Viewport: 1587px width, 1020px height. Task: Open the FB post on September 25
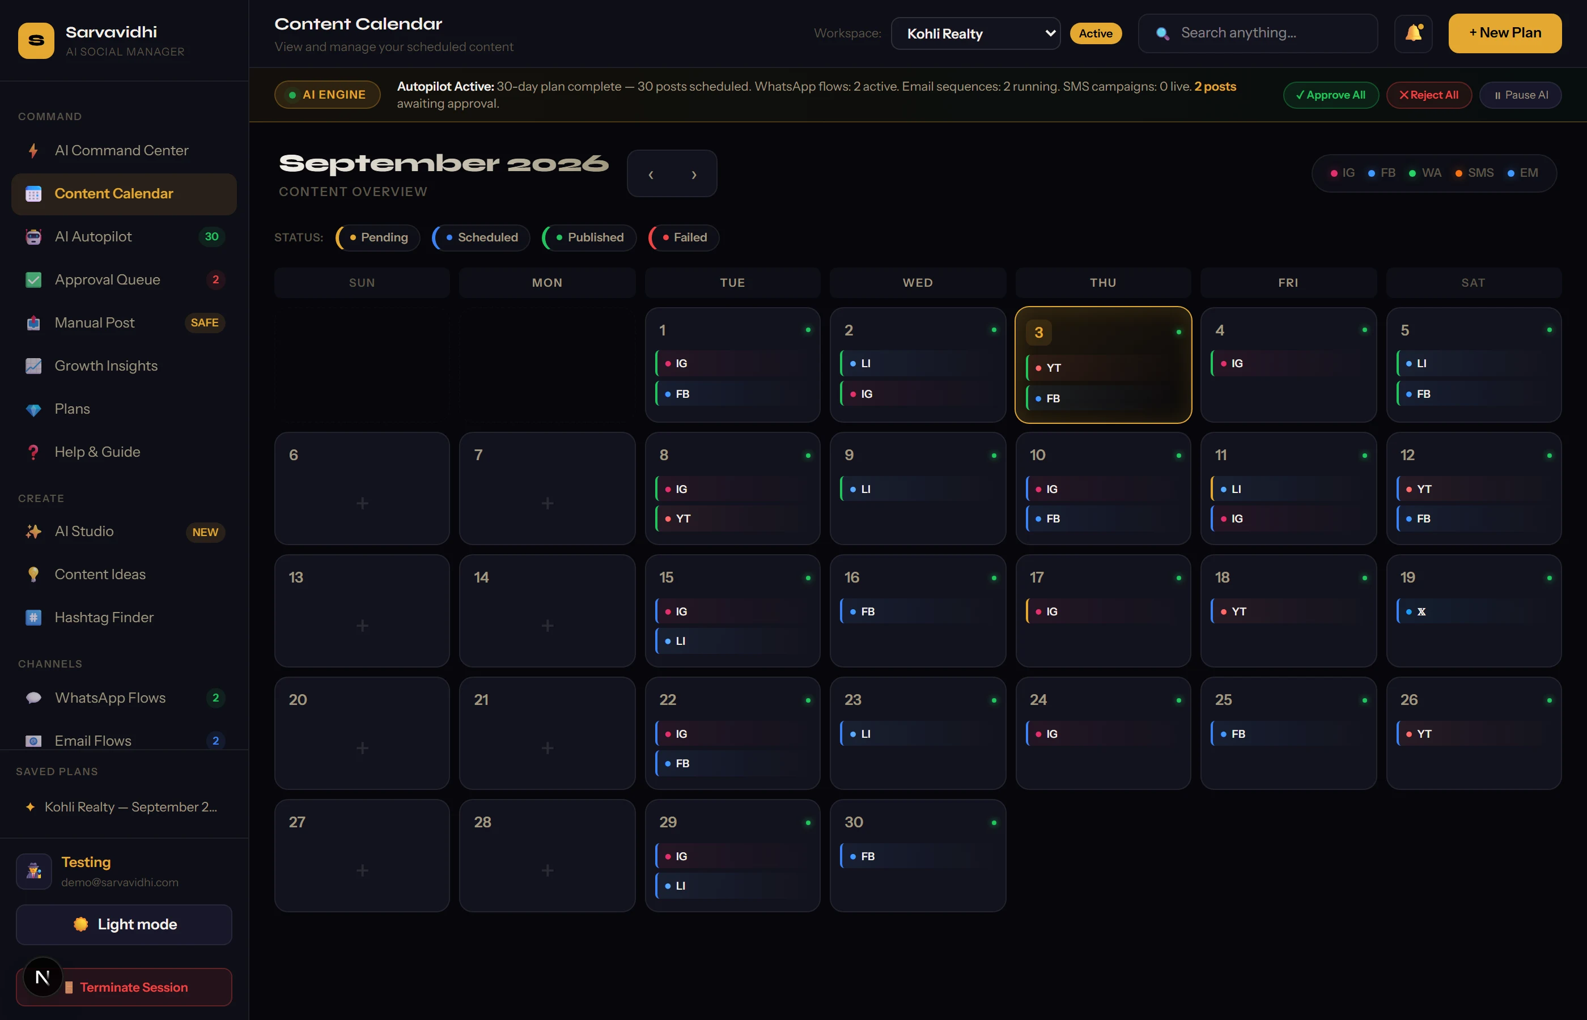pyautogui.click(x=1288, y=734)
